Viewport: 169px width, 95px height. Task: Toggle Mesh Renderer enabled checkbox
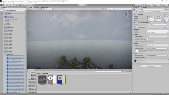click(137, 27)
